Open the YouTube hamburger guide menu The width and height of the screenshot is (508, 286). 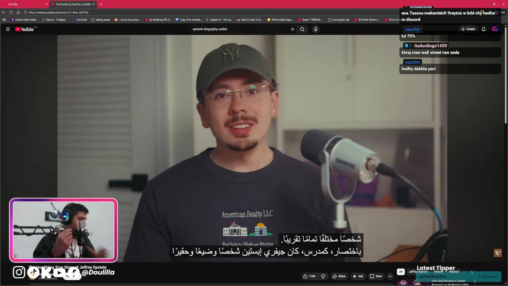pos(8,29)
